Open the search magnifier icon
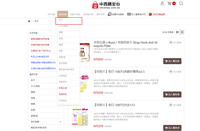Screen dimensions: 200x131 (x=181, y=3)
